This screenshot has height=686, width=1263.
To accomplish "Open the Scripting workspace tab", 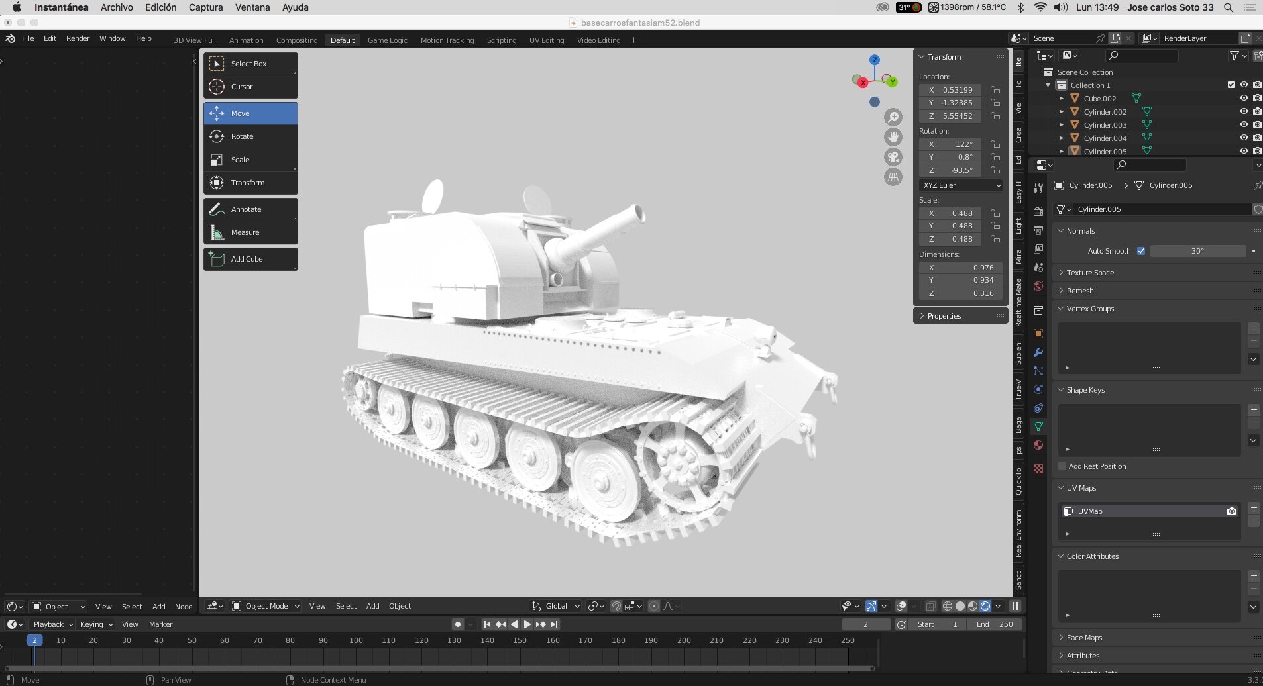I will point(502,40).
